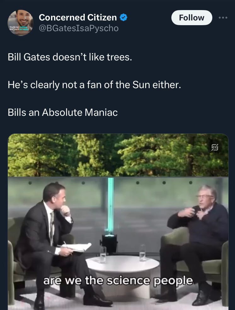Click the stage light below the teal column
Viewport: 235px width, 310px height.
pyautogui.click(x=109, y=244)
